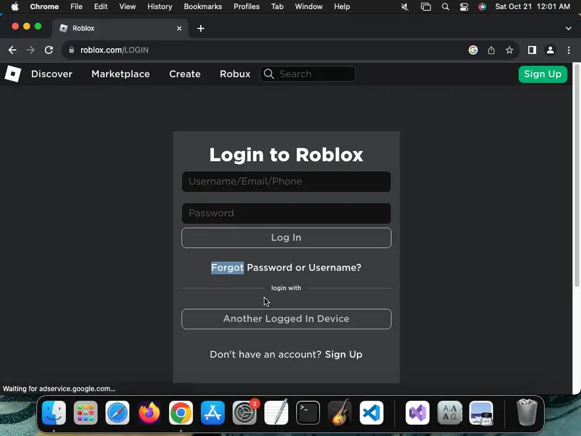Toggle the Chrome side panel
The image size is (581, 436).
(532, 50)
